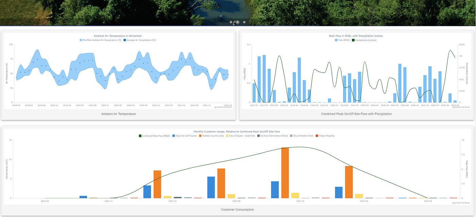Click the Durham Elementary School legend swatch
Image resolution: width=476 pixels, height=217 pixels.
point(258,135)
